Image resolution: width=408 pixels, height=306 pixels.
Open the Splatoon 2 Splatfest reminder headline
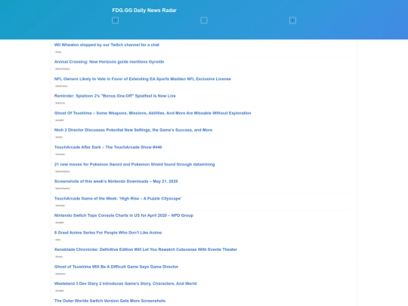115,96
